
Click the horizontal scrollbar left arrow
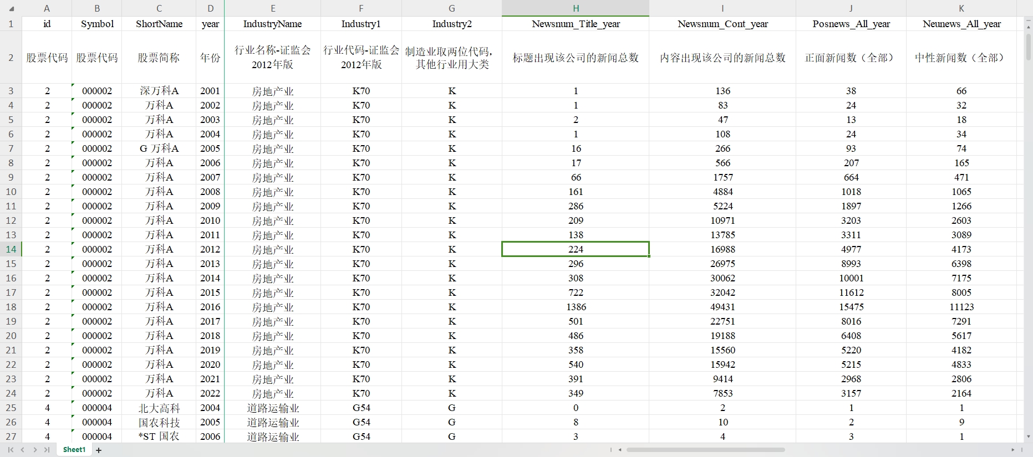coord(620,450)
